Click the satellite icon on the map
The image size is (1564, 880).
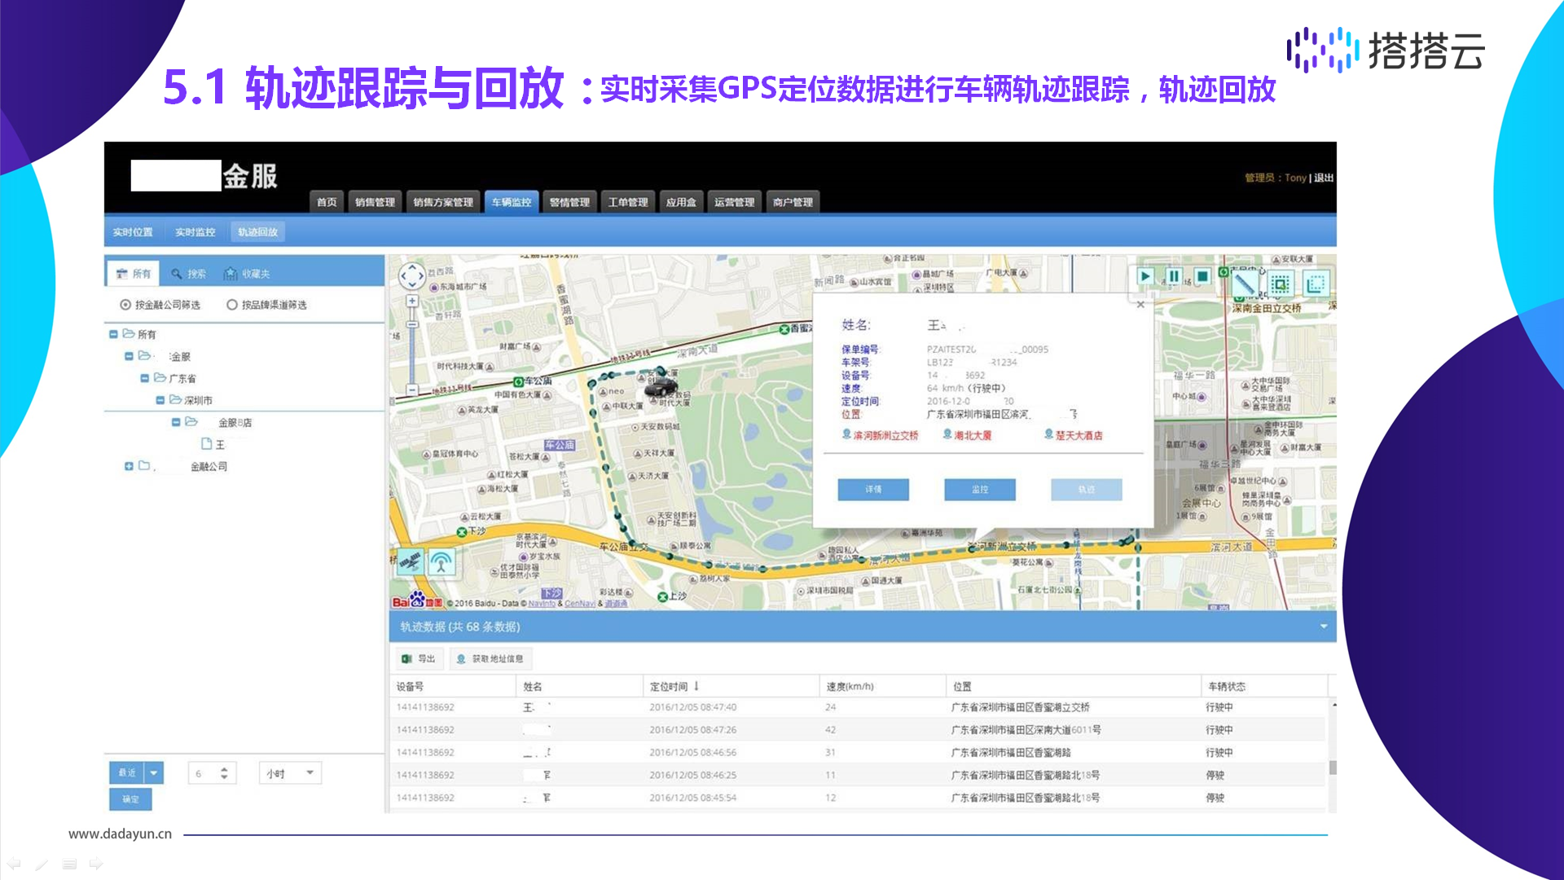[x=409, y=561]
